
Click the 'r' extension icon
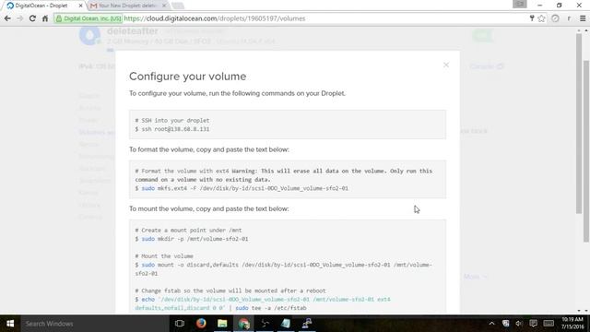[569, 18]
